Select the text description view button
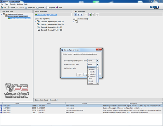Image resolution: width=163 pixels, height=126 pixels. coord(76,15)
